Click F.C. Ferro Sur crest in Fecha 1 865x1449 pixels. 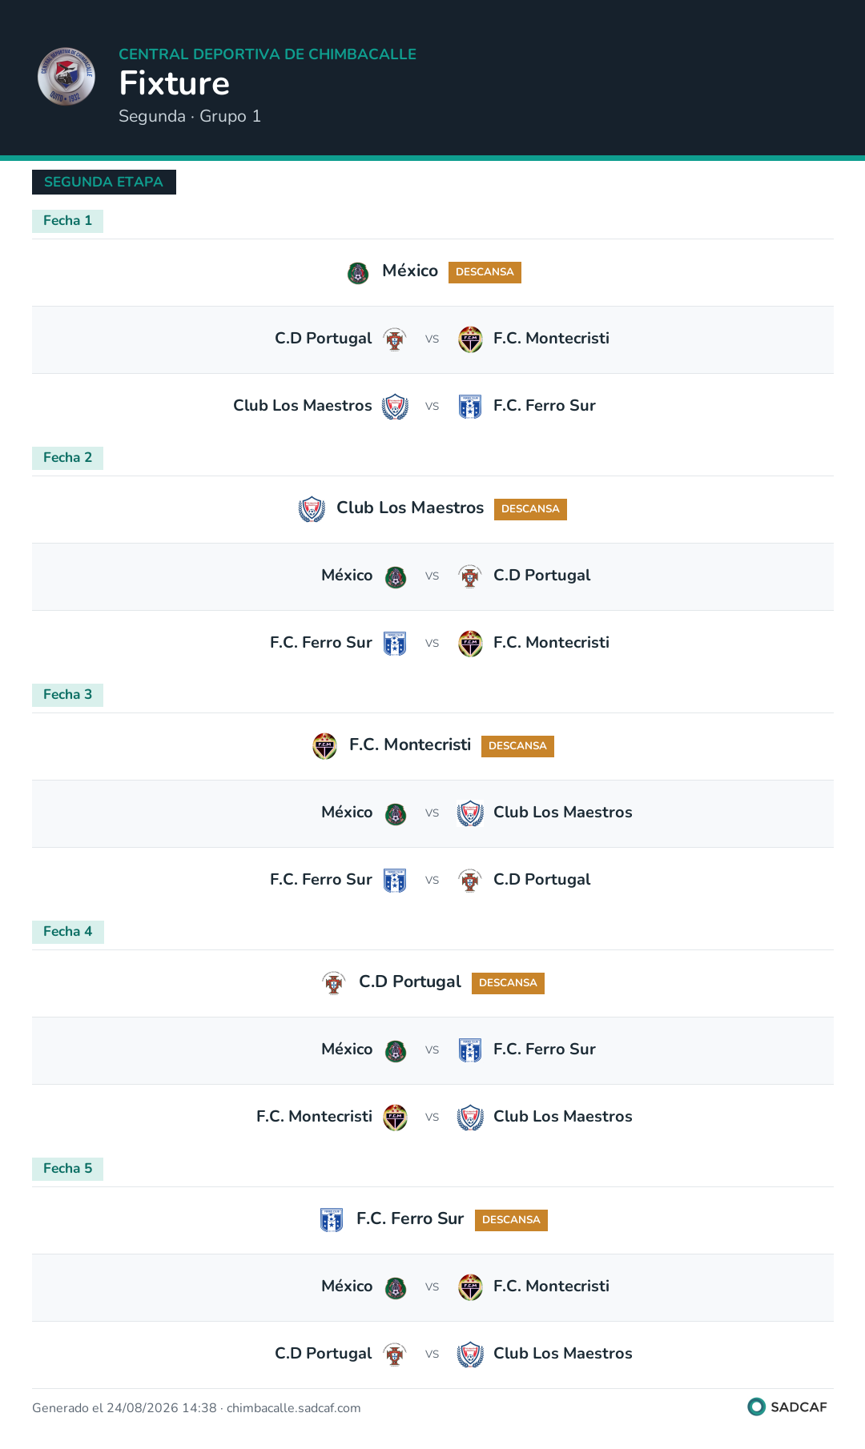(x=470, y=407)
